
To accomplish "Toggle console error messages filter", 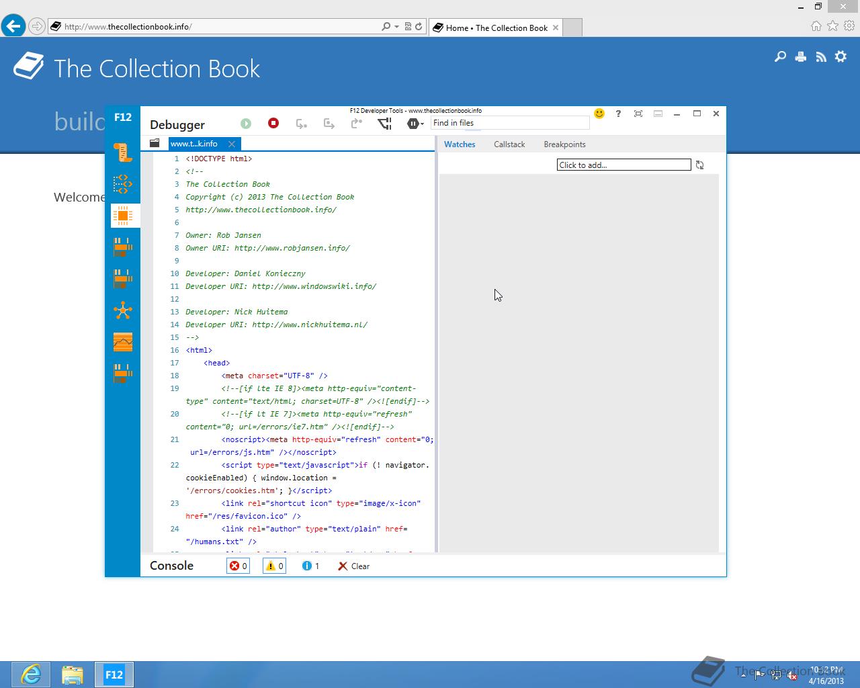I will pos(239,566).
